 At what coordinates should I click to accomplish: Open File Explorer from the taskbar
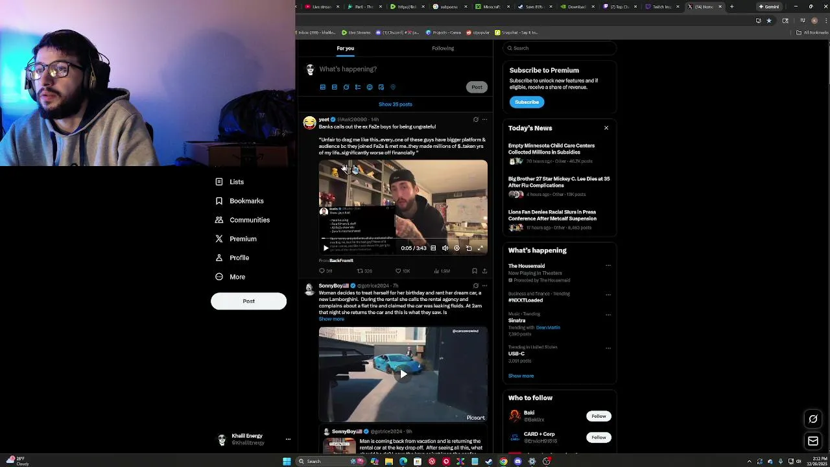(x=388, y=461)
